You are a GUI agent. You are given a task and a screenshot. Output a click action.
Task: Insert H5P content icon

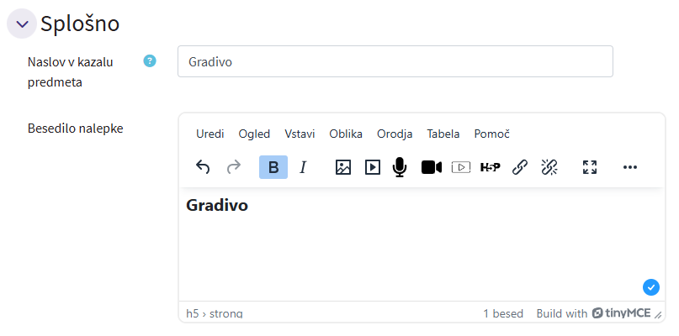tap(490, 167)
